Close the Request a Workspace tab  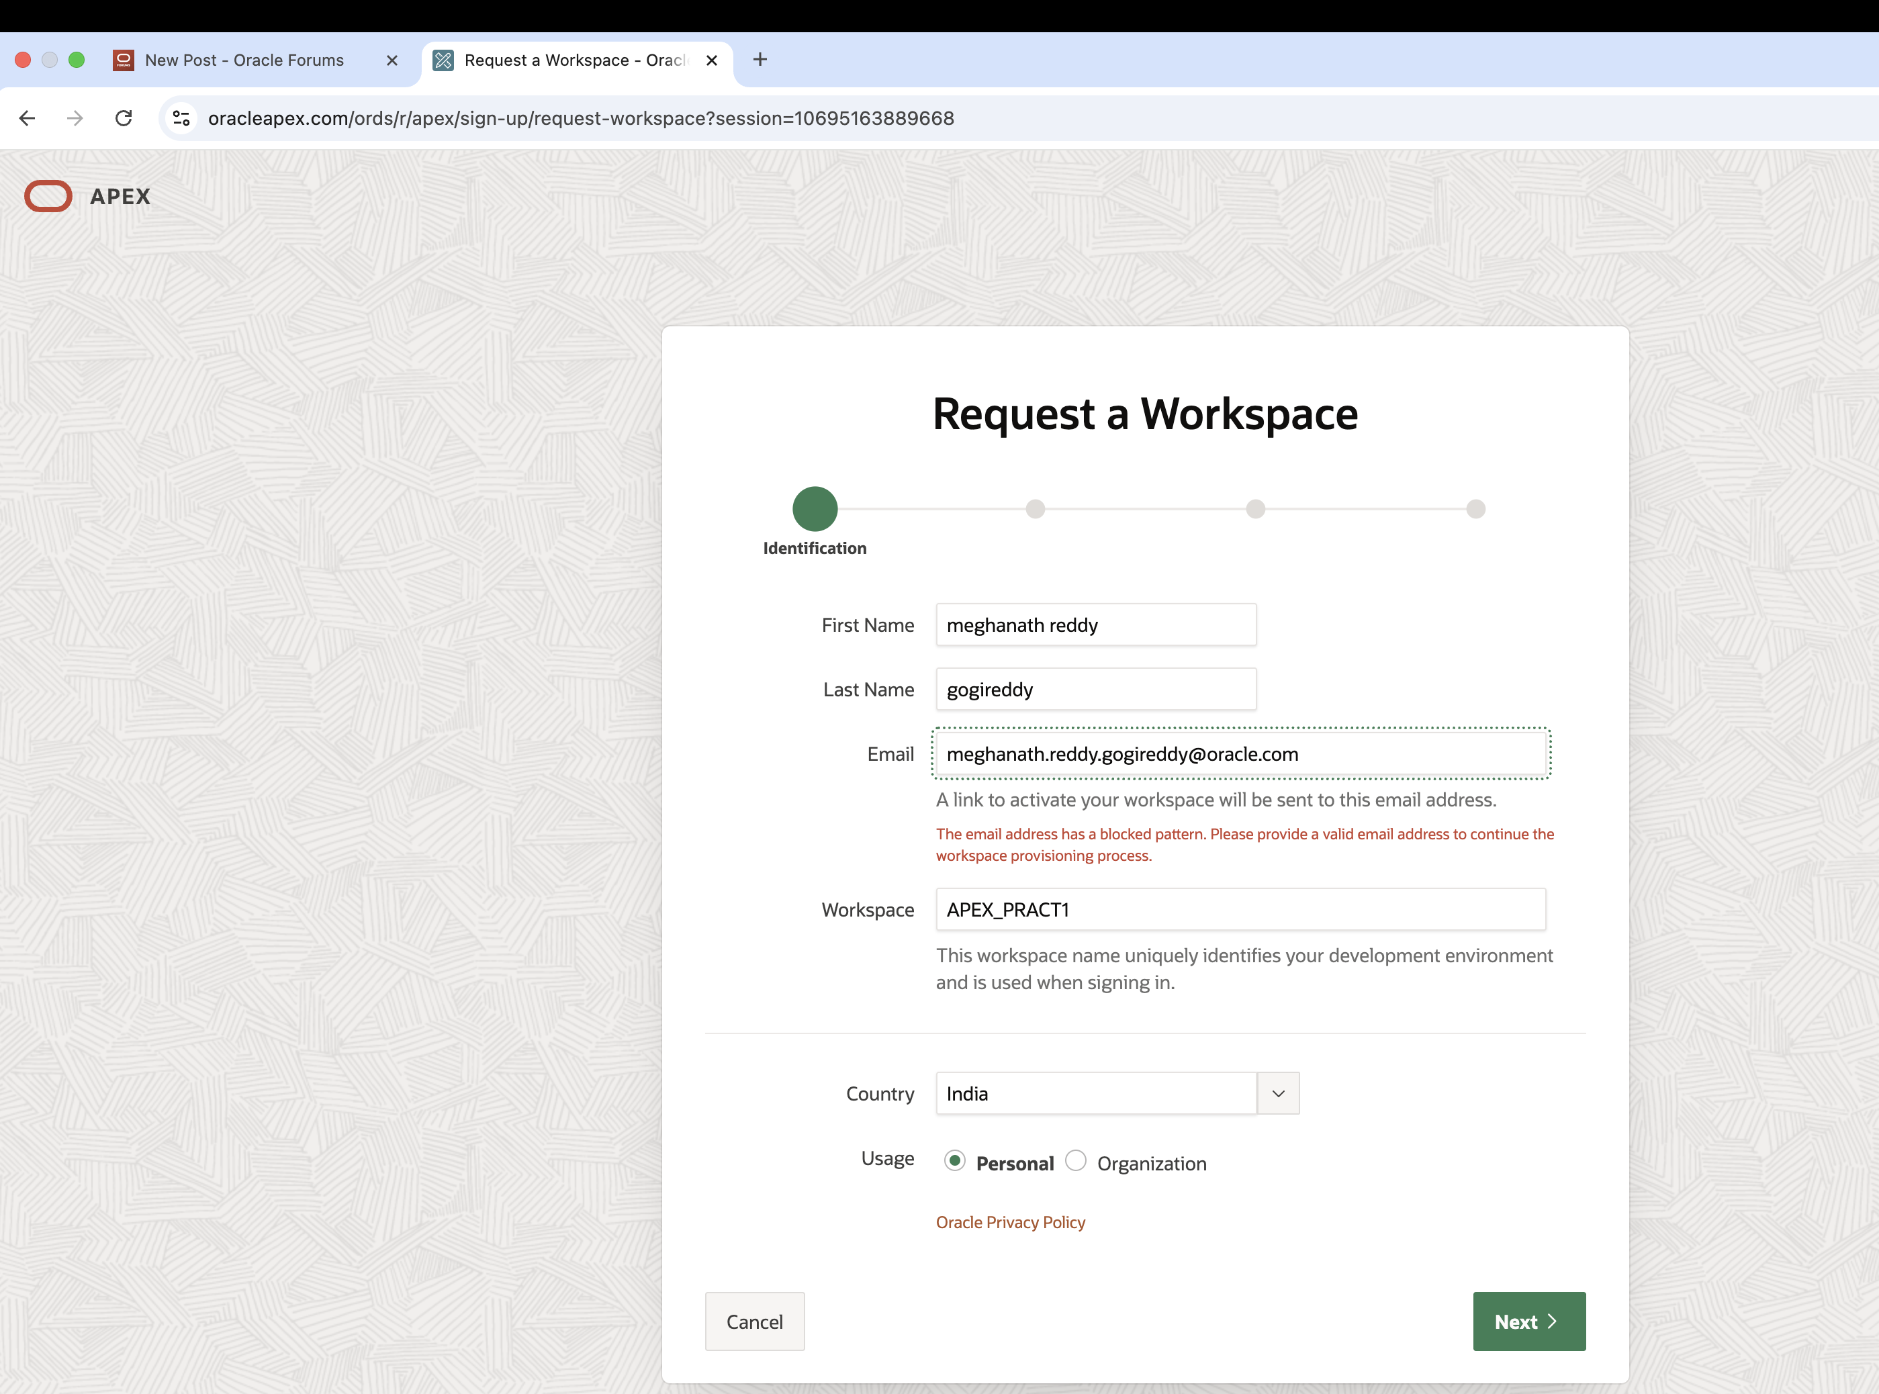711,60
